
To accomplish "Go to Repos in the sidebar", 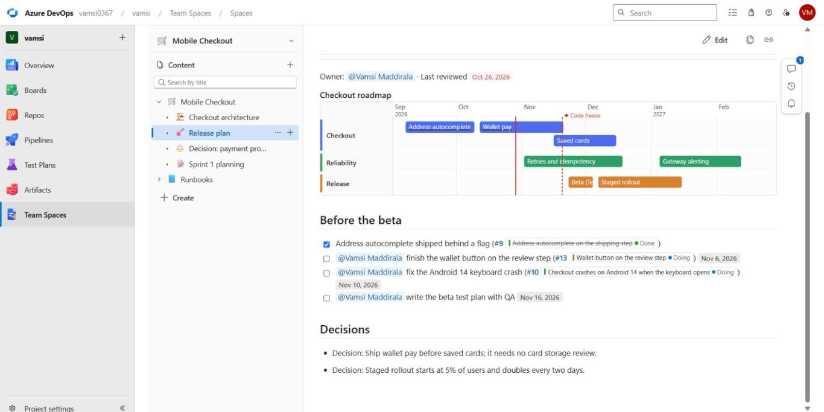I will pyautogui.click(x=34, y=115).
